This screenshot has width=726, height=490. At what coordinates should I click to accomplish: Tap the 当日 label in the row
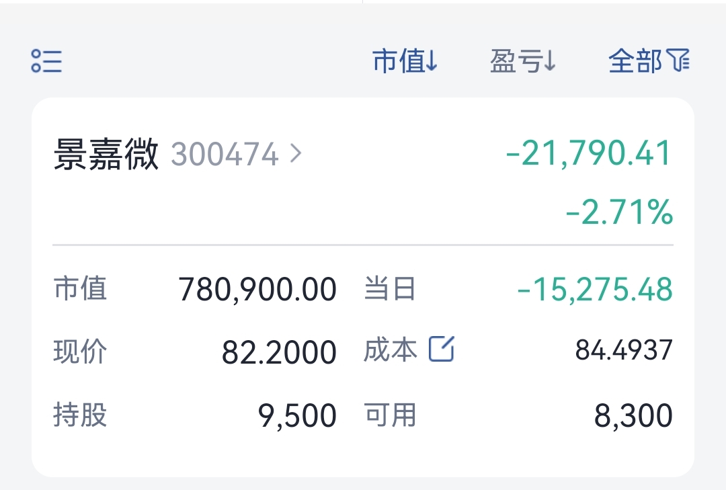[x=389, y=288]
